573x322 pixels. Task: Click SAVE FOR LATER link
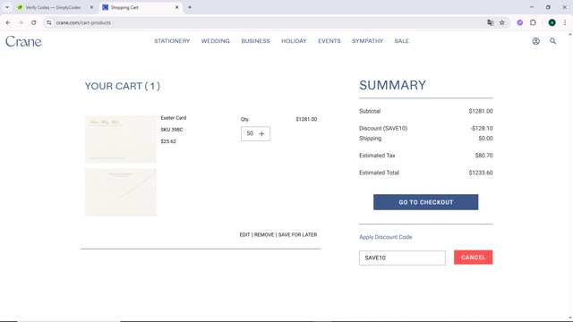[x=297, y=234]
